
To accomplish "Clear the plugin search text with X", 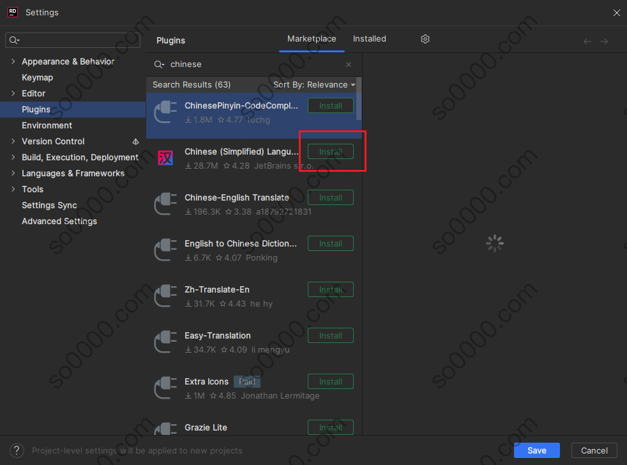I will tap(349, 65).
